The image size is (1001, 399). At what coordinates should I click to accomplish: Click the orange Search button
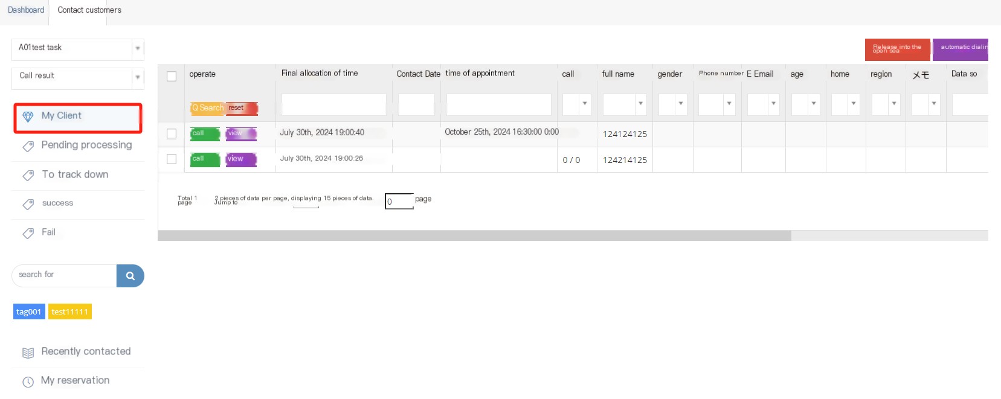click(208, 108)
